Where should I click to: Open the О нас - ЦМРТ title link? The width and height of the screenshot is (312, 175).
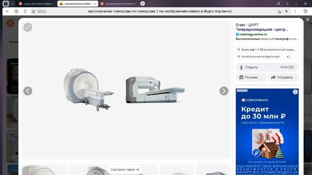(x=262, y=27)
